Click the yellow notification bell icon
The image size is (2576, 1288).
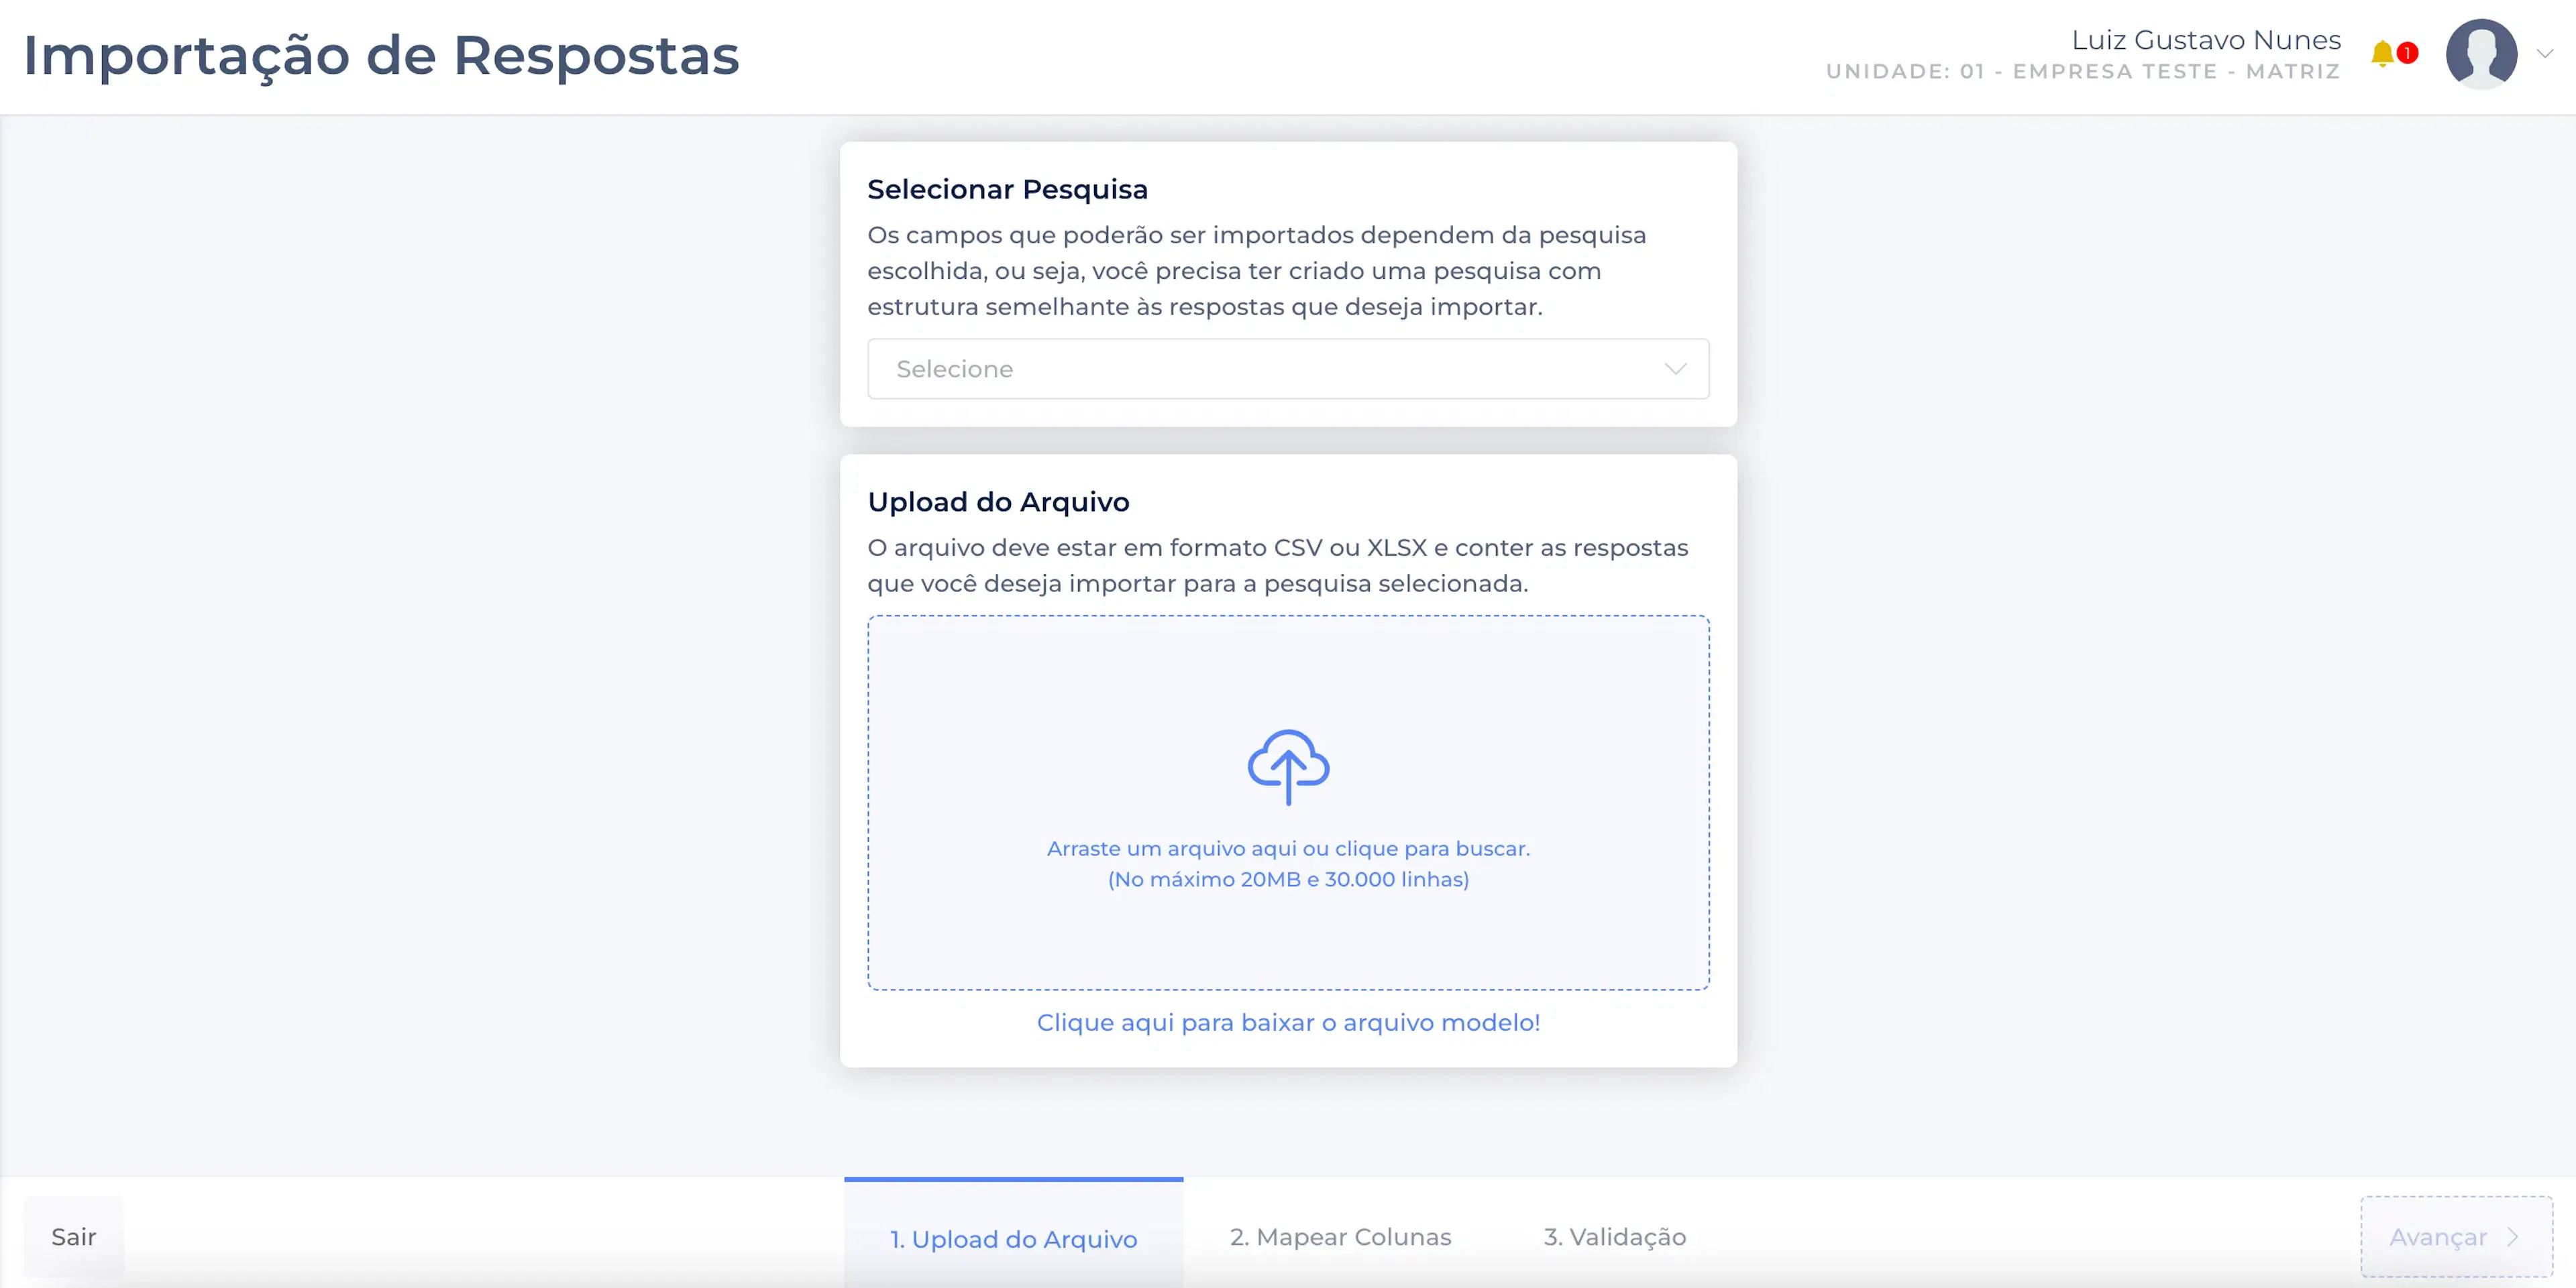[2382, 54]
